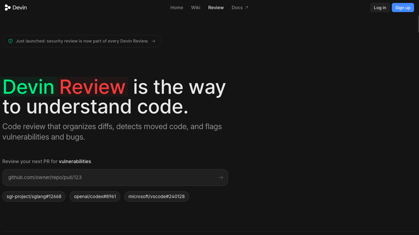
Task: Open the Home nav link
Action: 177,8
